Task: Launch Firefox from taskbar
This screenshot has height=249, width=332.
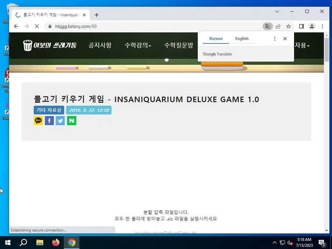Action: 56,243
